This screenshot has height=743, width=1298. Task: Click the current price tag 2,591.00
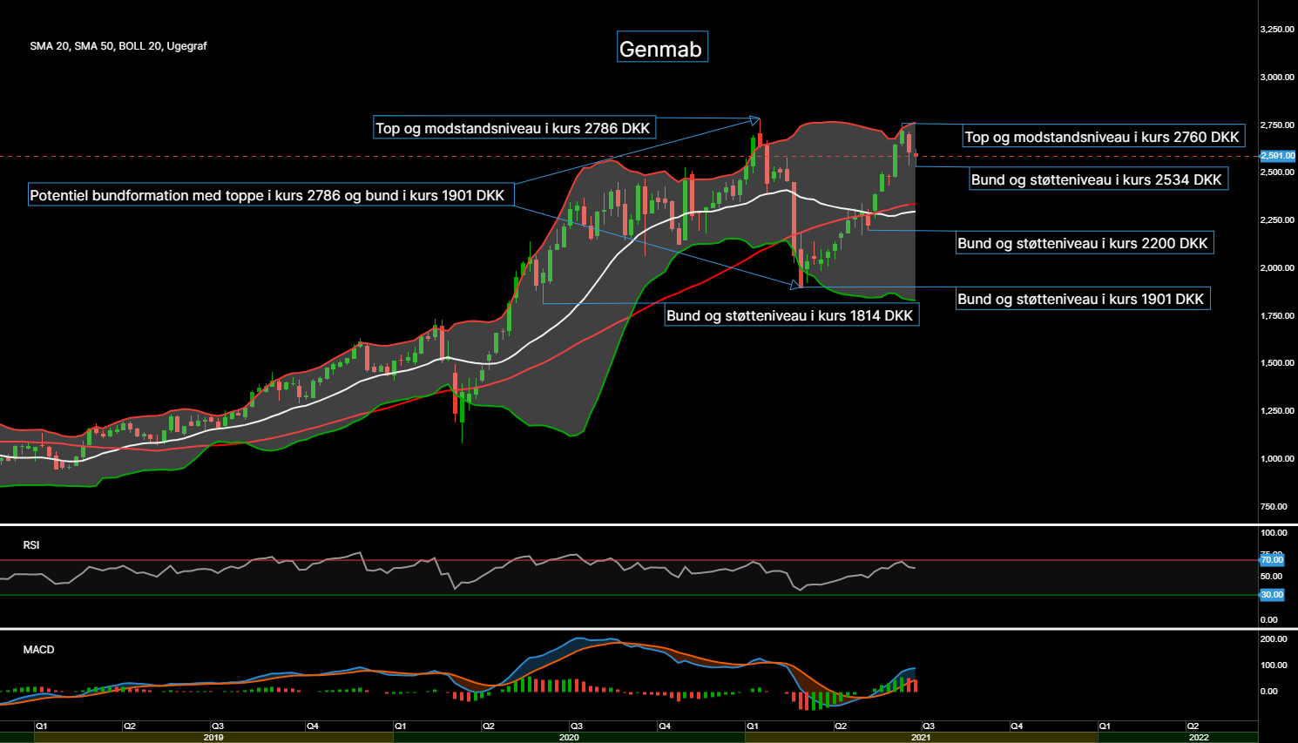1278,156
